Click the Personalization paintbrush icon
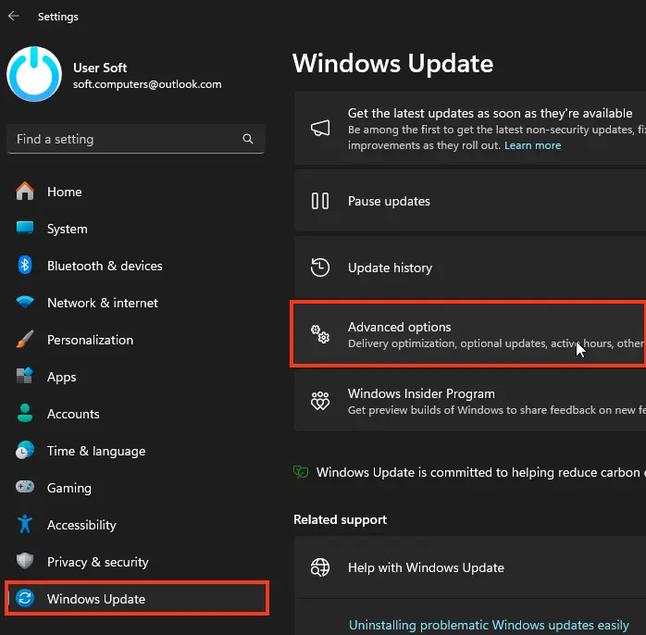This screenshot has width=646, height=635. [x=25, y=340]
